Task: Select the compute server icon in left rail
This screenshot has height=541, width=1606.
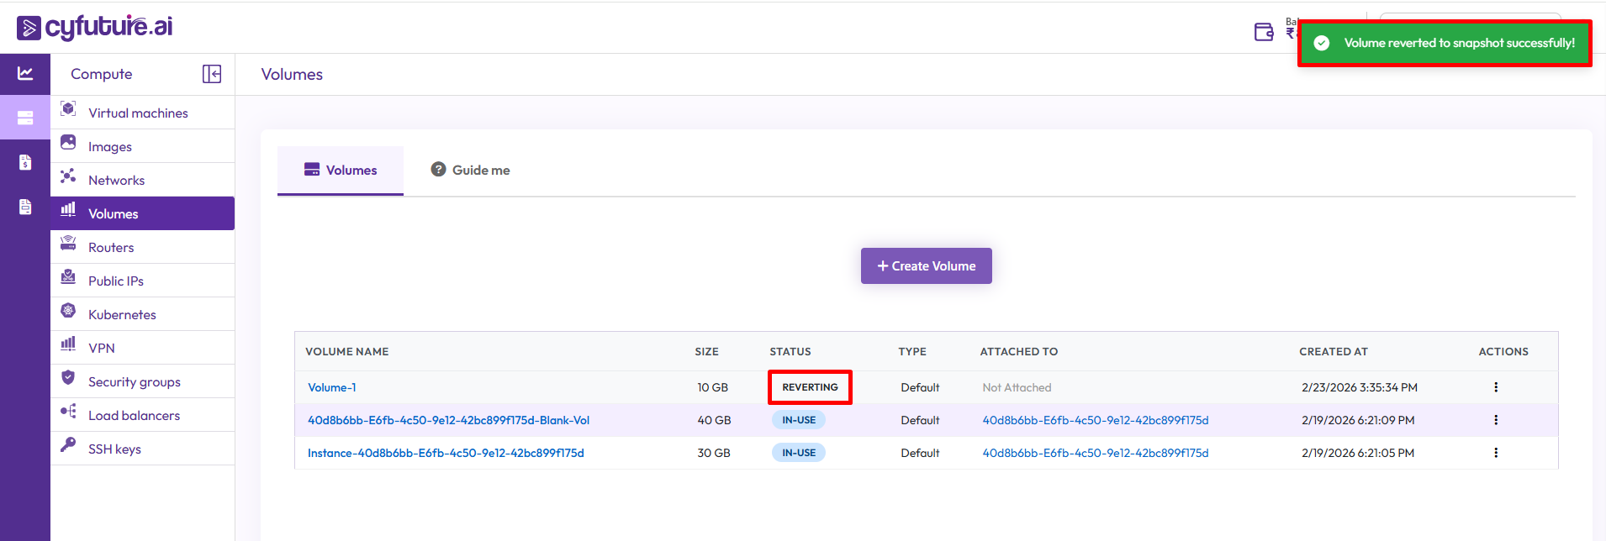Action: [x=25, y=118]
